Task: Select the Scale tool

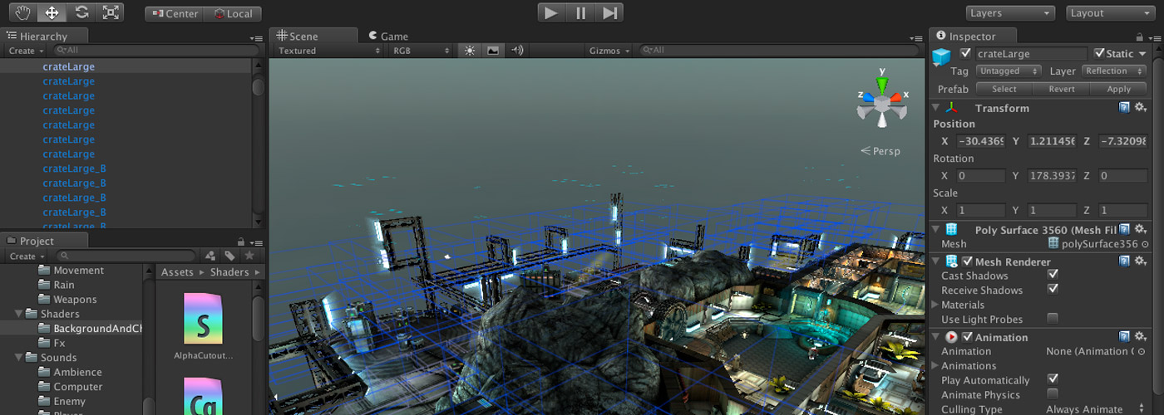Action: coord(110,12)
